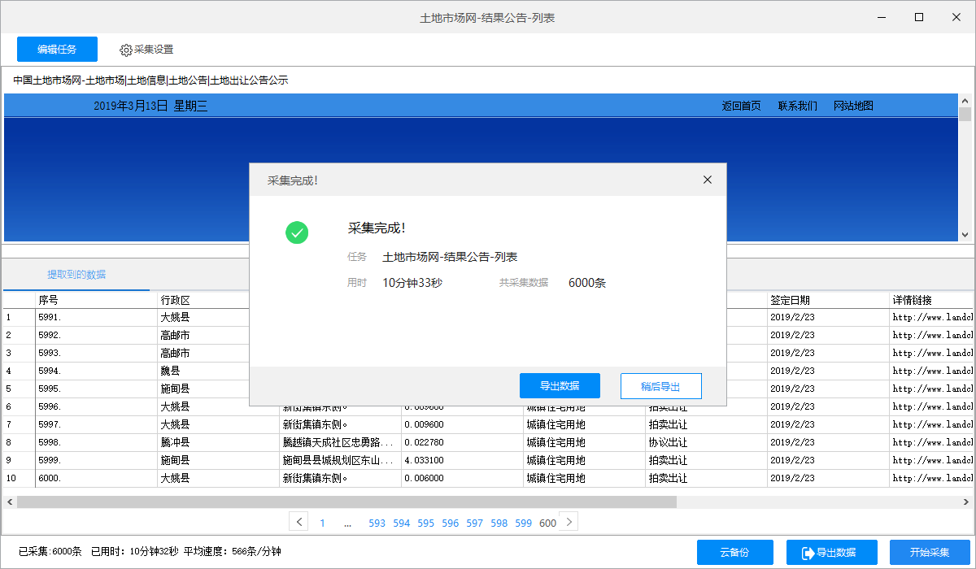This screenshot has height=569, width=976.
Task: Click the 云备份 button
Action: pyautogui.click(x=734, y=552)
